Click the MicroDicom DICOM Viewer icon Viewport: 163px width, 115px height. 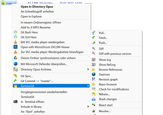tap(15, 47)
